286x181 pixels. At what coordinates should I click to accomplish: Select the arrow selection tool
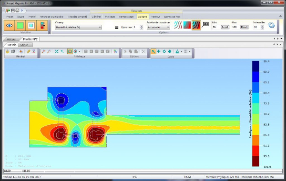coord(153,51)
